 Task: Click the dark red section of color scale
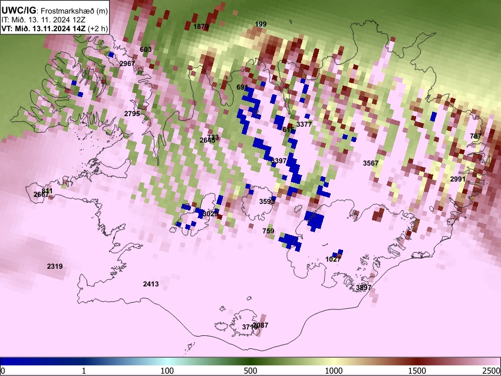[417, 361]
